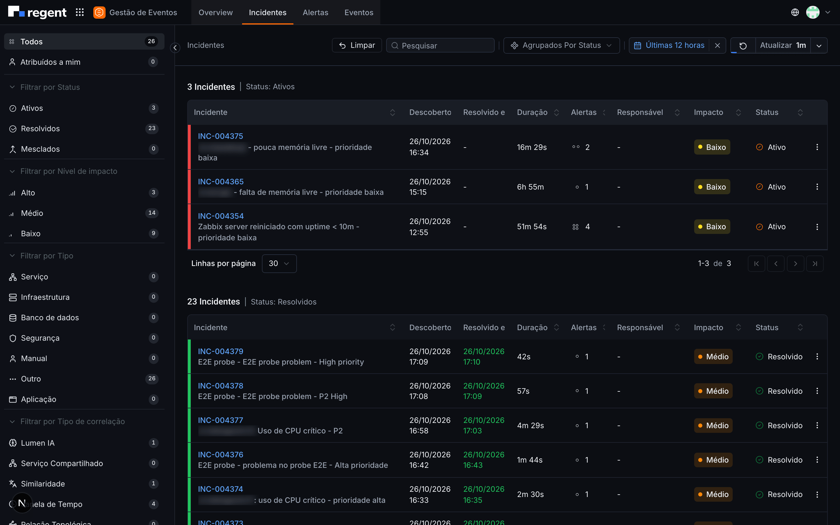Filter by Infraestrutura type in sidebar
840x525 pixels.
(x=84, y=297)
